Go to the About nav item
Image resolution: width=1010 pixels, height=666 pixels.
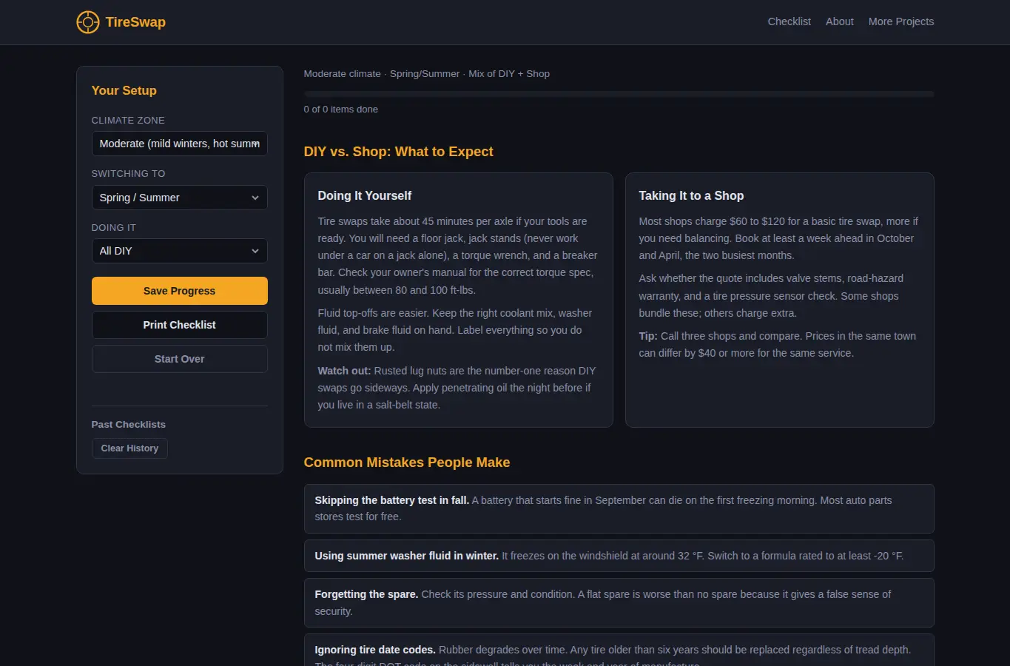[839, 21]
